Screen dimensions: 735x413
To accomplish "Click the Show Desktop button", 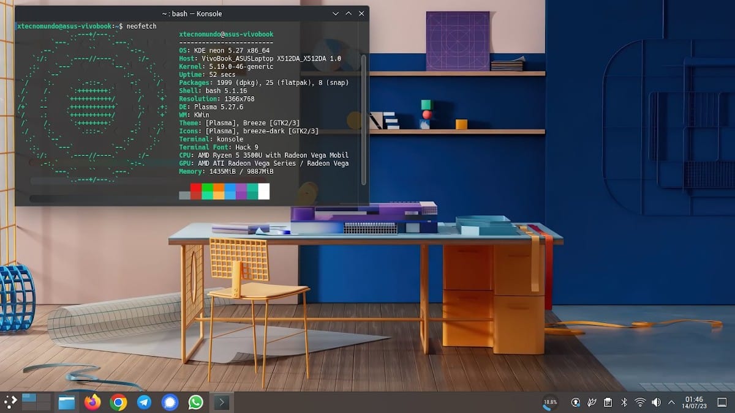I will 722,402.
